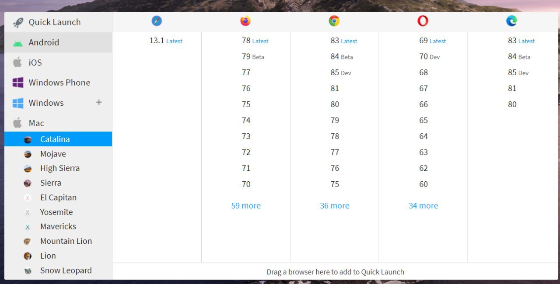Screen dimensions: 560x284
Task: Click the Android robot icon
Action: click(17, 43)
